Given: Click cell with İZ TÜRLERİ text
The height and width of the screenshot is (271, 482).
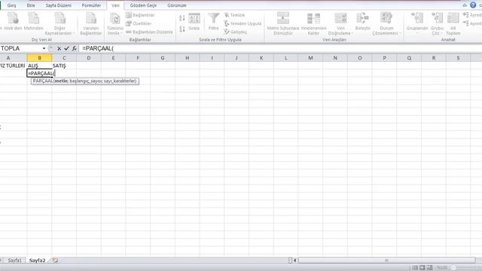Looking at the screenshot, I should coord(14,65).
